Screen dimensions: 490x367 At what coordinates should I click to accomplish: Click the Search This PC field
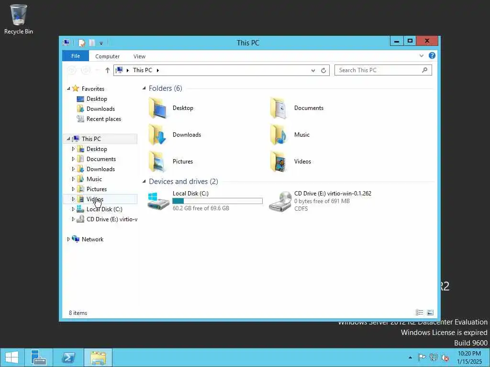click(x=383, y=70)
